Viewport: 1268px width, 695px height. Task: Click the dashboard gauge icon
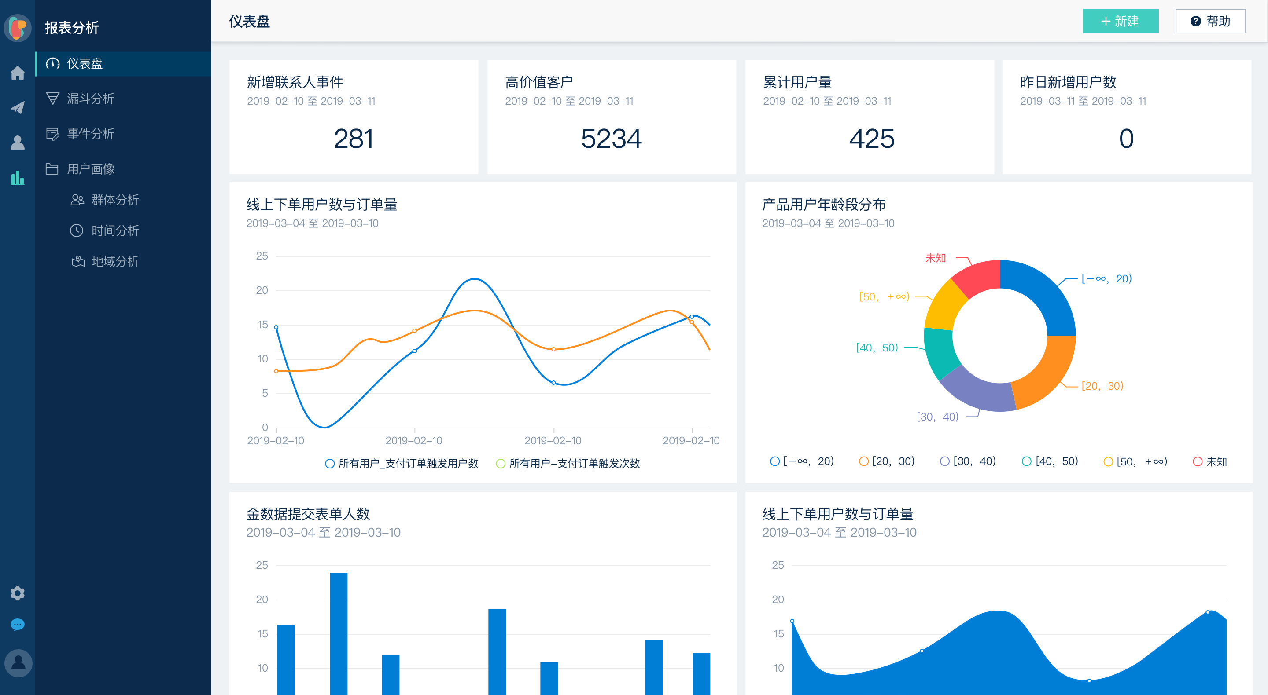click(x=53, y=63)
